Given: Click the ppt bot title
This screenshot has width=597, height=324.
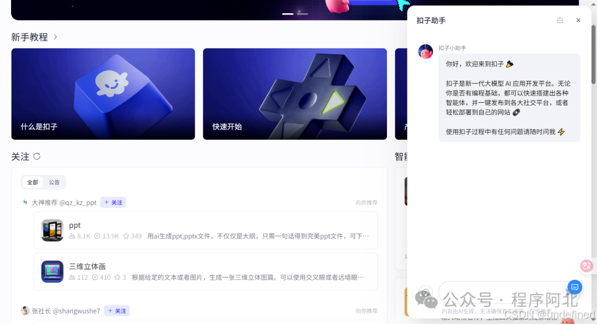Looking at the screenshot, I should tap(75, 225).
